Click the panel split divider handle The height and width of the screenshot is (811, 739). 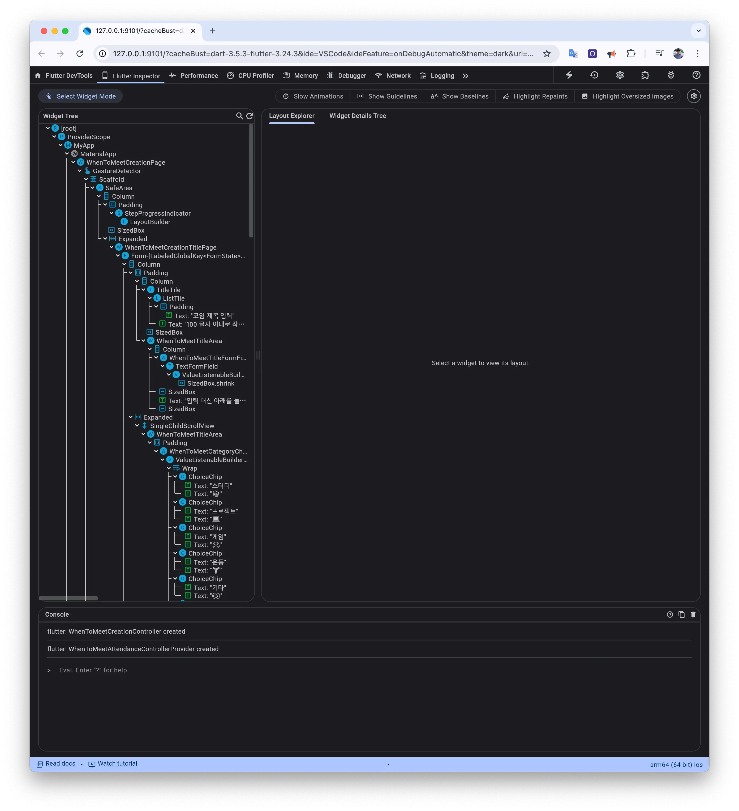258,355
